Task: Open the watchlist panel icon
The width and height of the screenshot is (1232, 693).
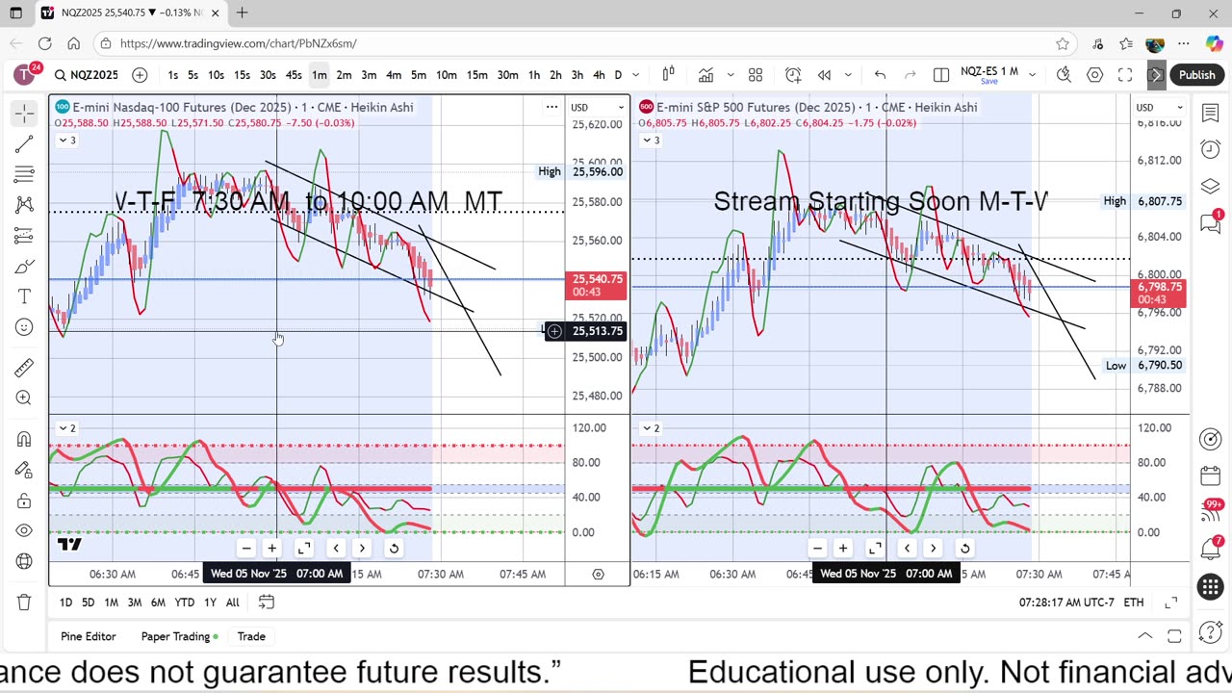Action: click(1211, 114)
